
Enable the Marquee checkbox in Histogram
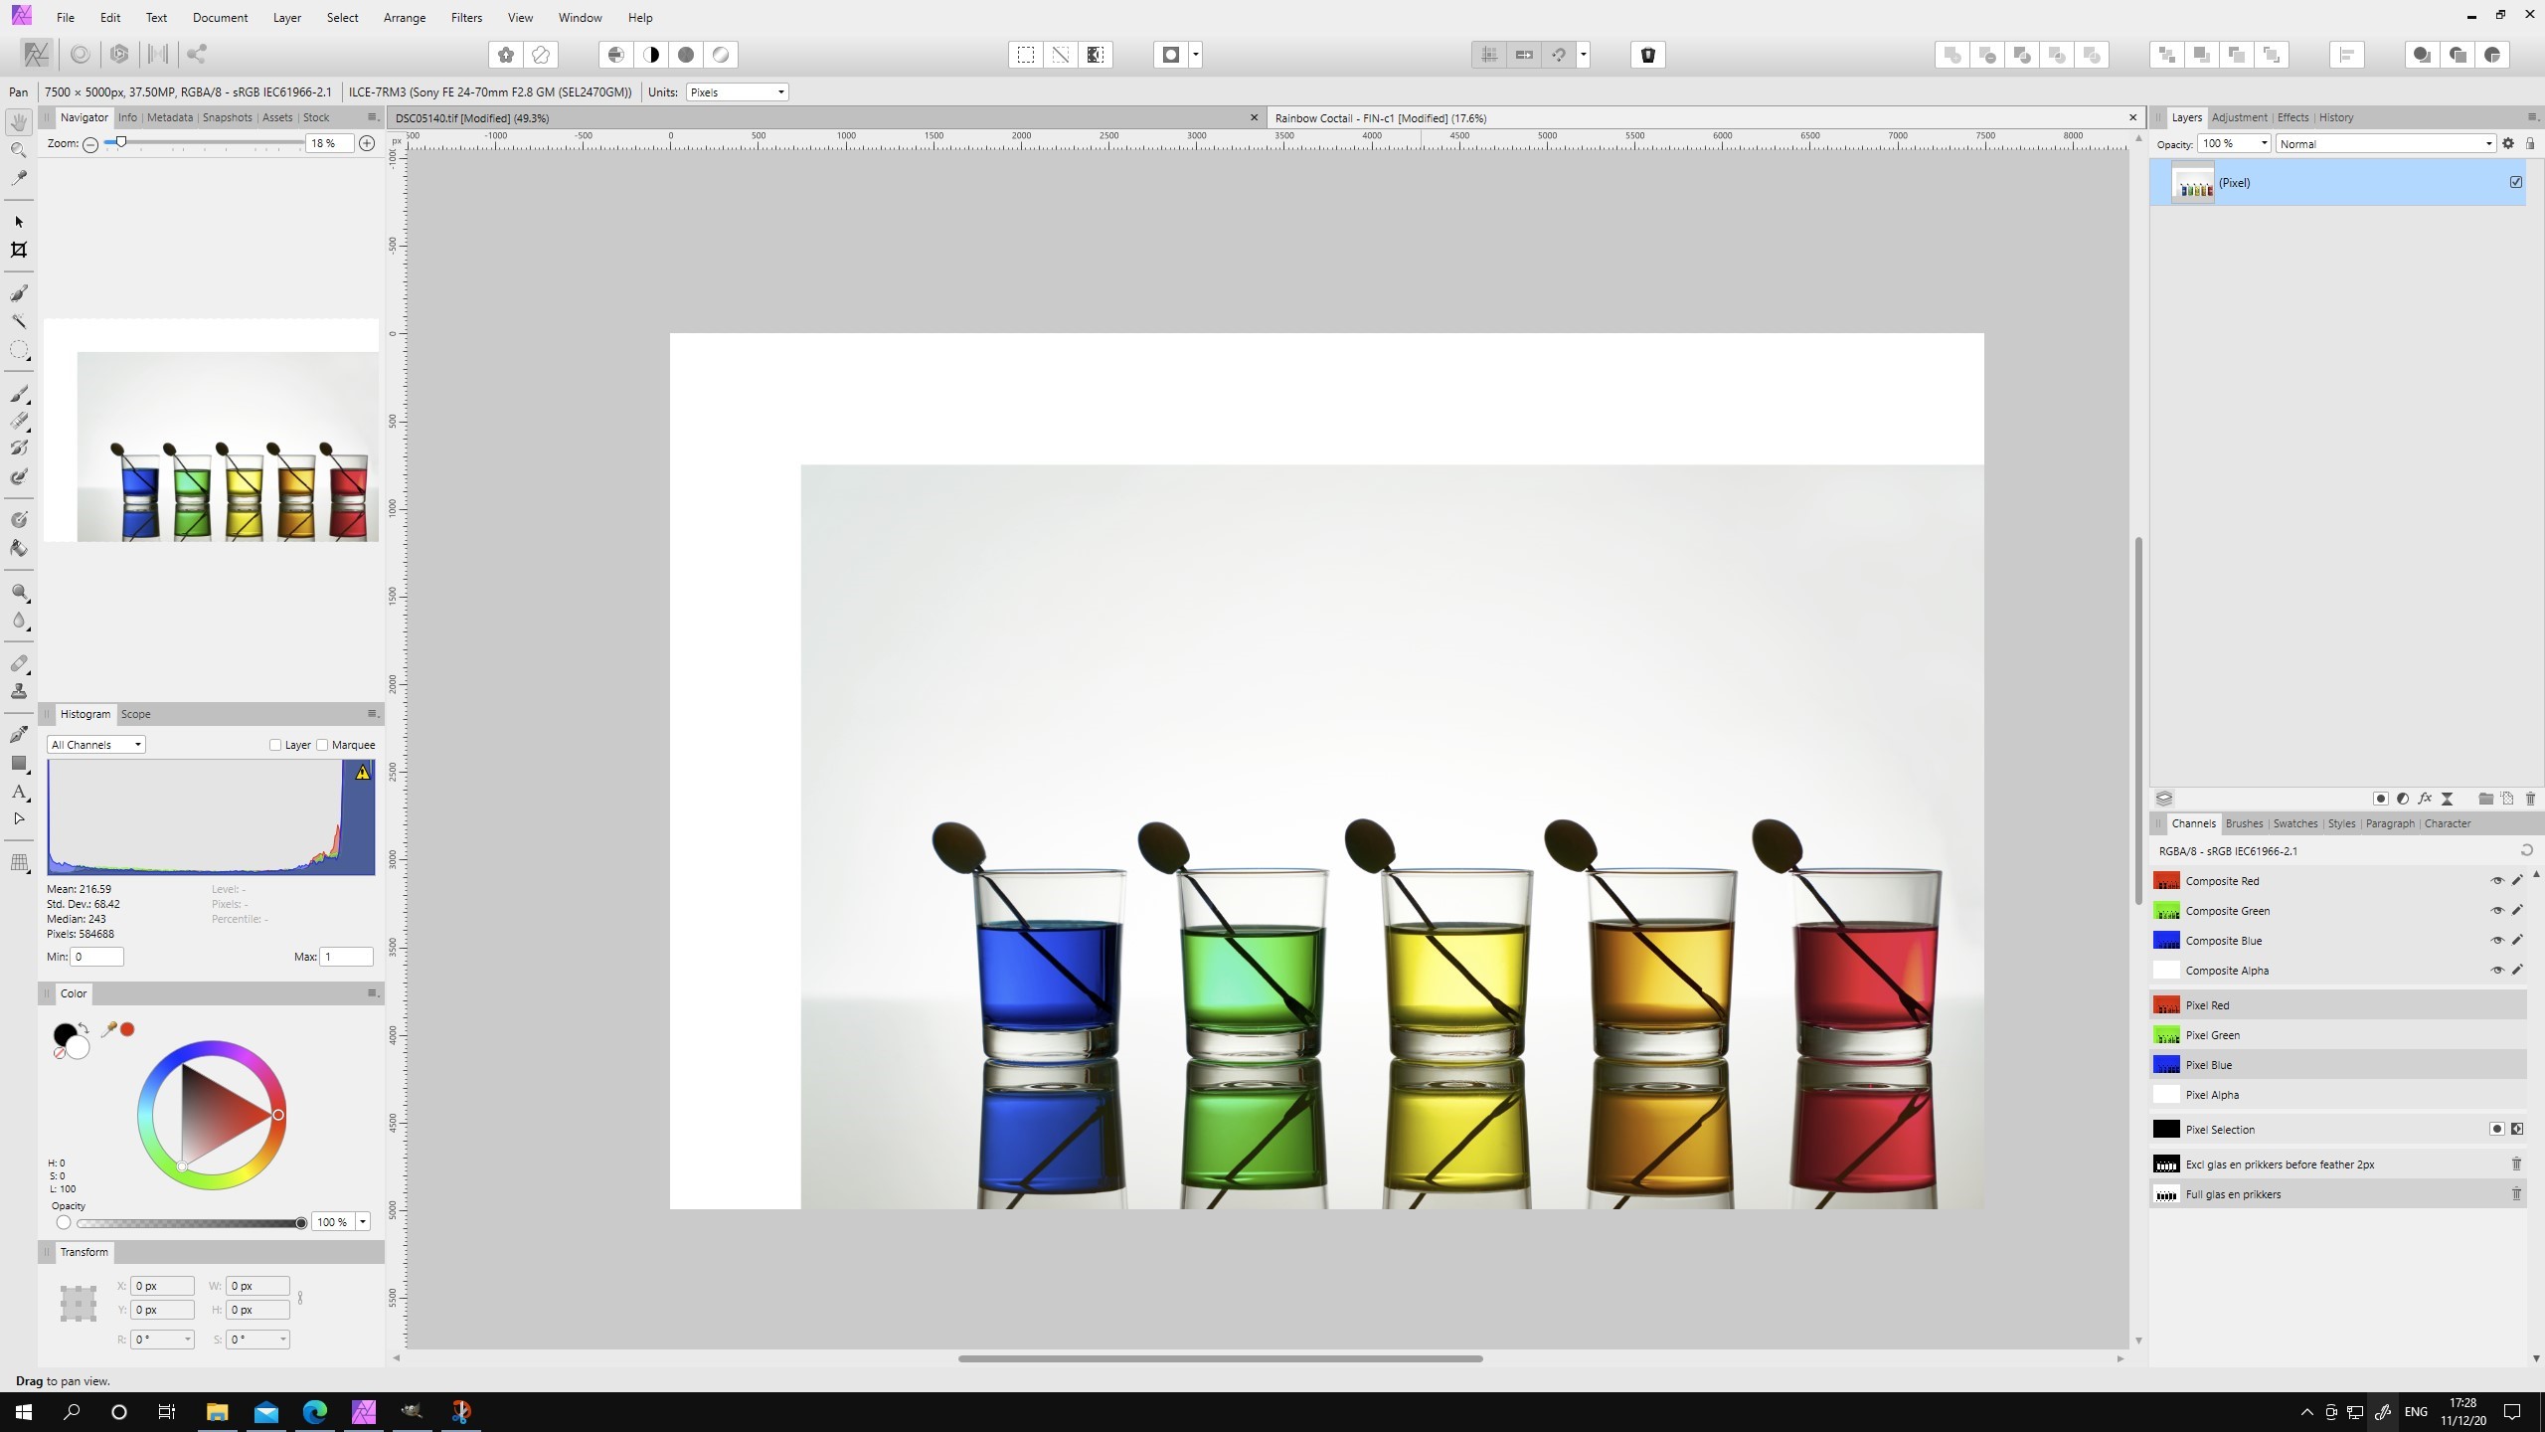point(323,745)
